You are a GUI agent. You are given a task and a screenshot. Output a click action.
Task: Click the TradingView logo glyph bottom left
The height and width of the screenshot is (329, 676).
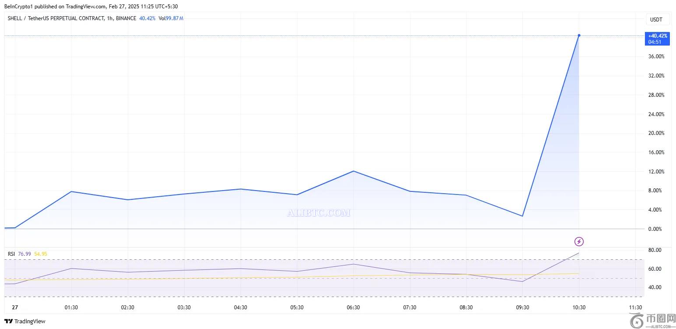(9, 321)
